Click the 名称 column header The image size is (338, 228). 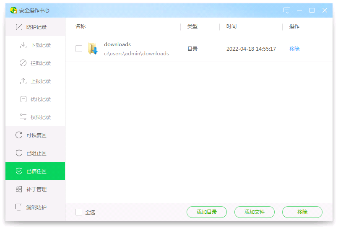click(x=81, y=26)
